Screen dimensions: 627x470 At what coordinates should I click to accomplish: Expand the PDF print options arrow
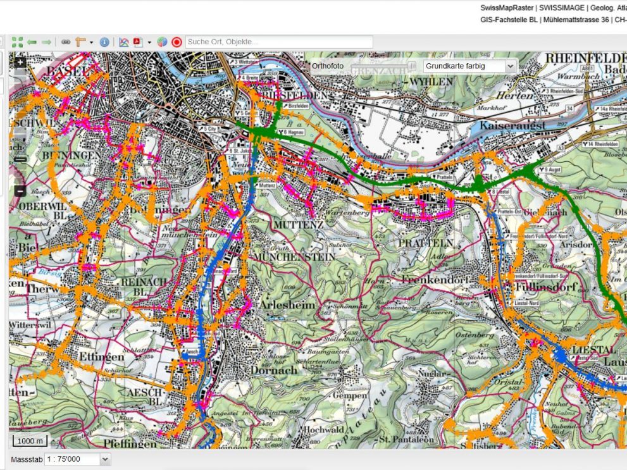tap(149, 42)
